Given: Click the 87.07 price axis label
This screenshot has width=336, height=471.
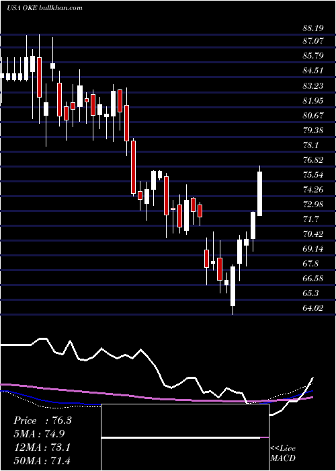Looking at the screenshot, I should click(x=313, y=40).
